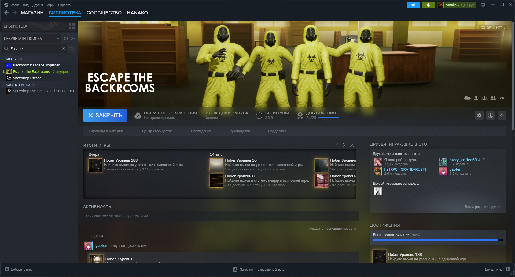This screenshot has width=515, height=277.
Task: Dismiss the game summary section
Action: click(352, 145)
